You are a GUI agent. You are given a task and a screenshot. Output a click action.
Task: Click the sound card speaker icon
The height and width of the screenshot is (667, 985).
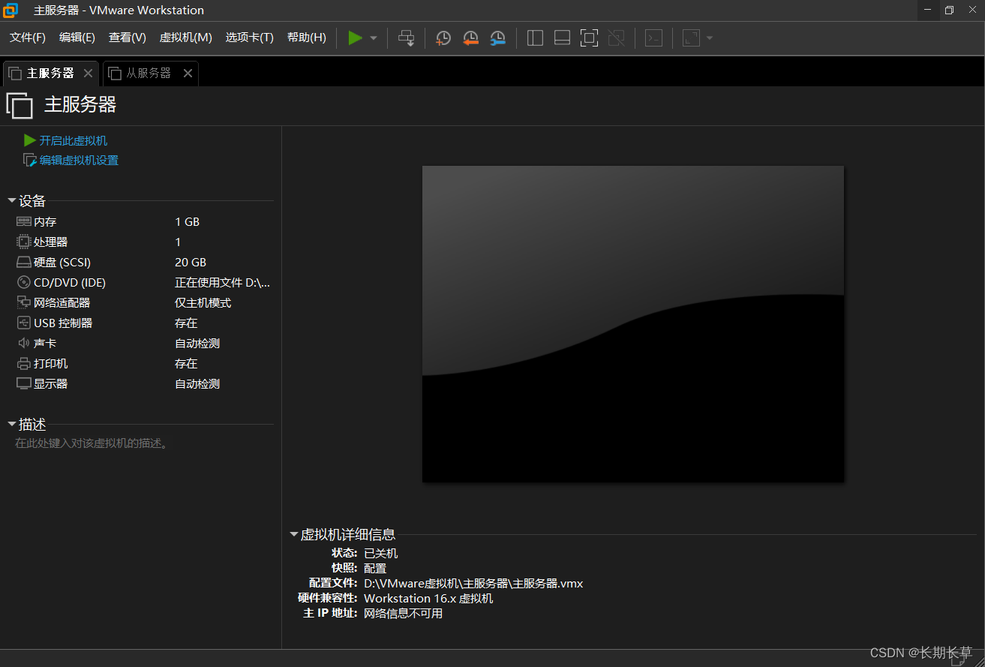(24, 344)
